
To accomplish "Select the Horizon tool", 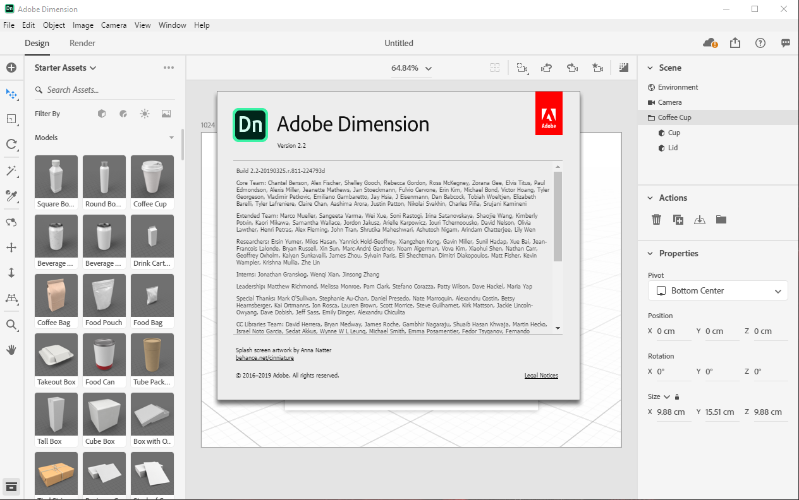I will click(11, 298).
